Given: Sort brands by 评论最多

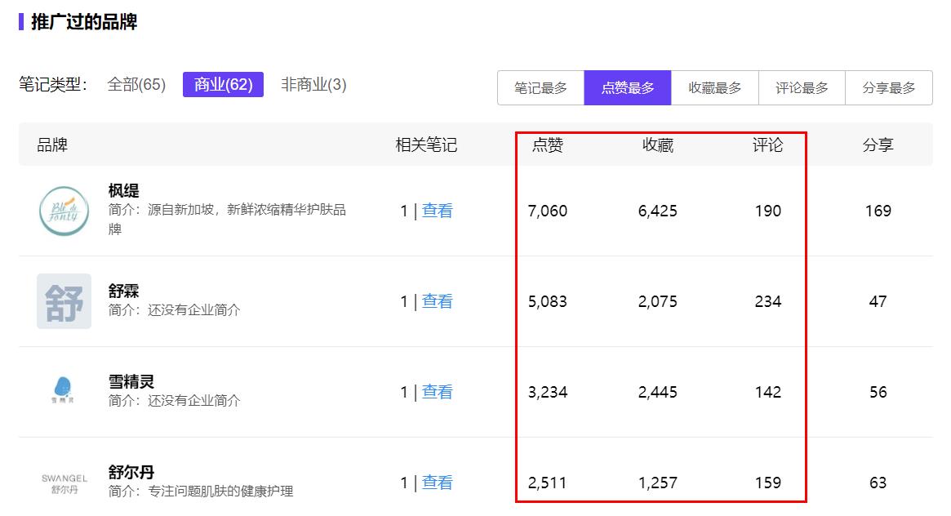Looking at the screenshot, I should click(802, 88).
